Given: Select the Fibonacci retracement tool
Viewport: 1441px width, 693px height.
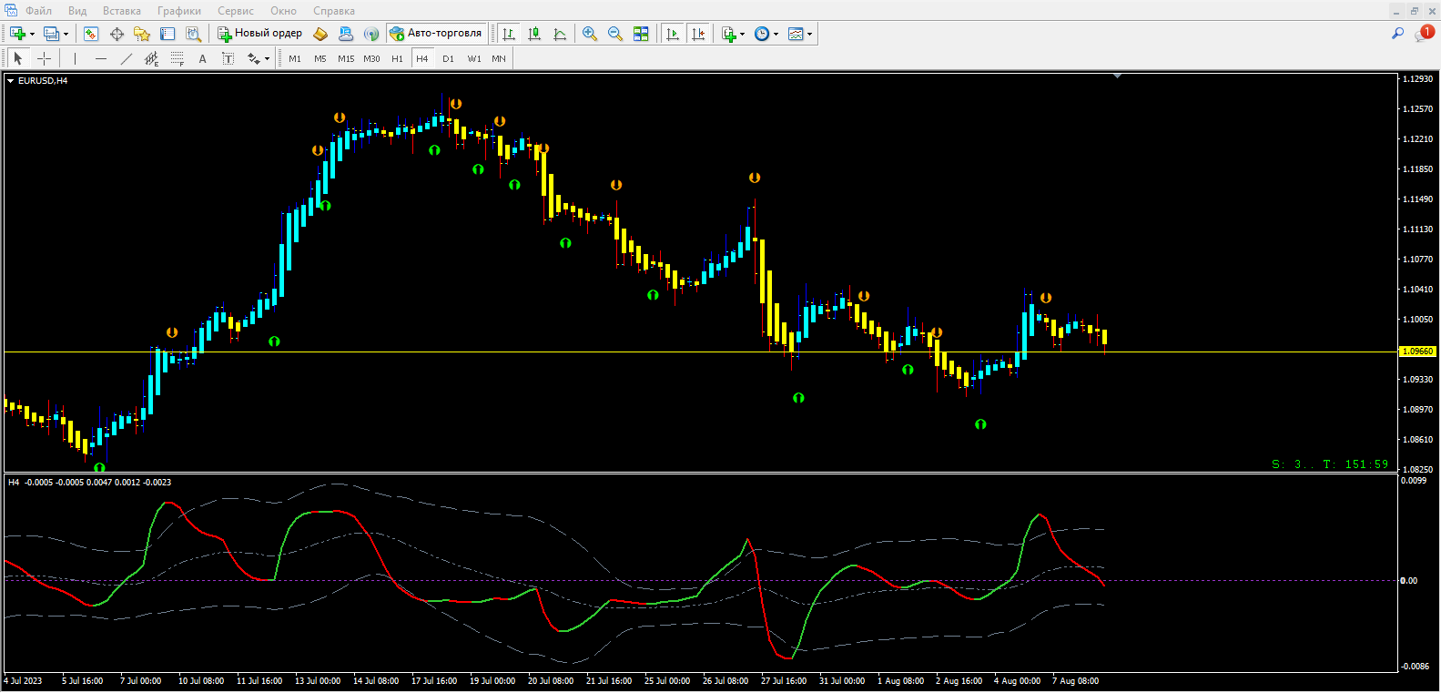Looking at the screenshot, I should [x=178, y=58].
